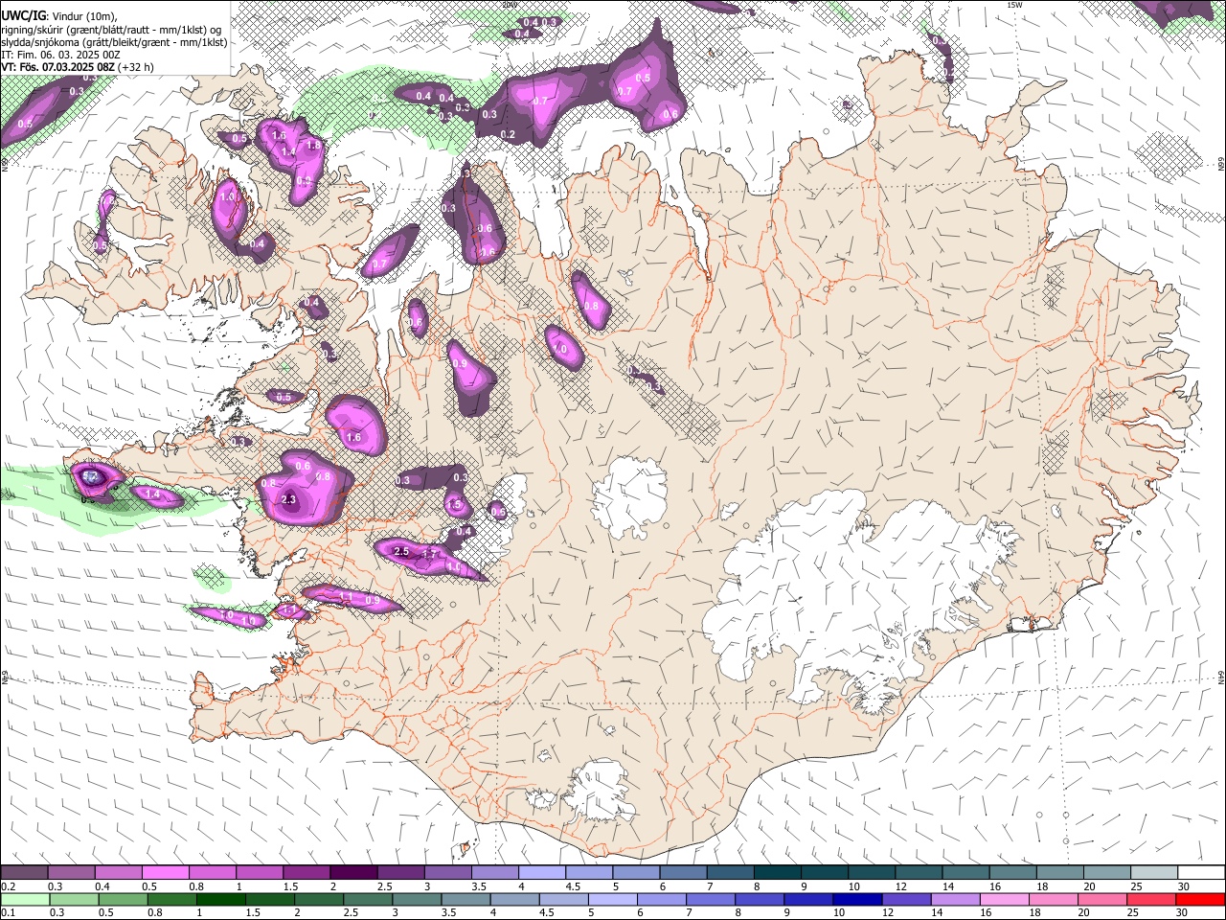Click the 'Vindur (10m)' header text

(83, 15)
